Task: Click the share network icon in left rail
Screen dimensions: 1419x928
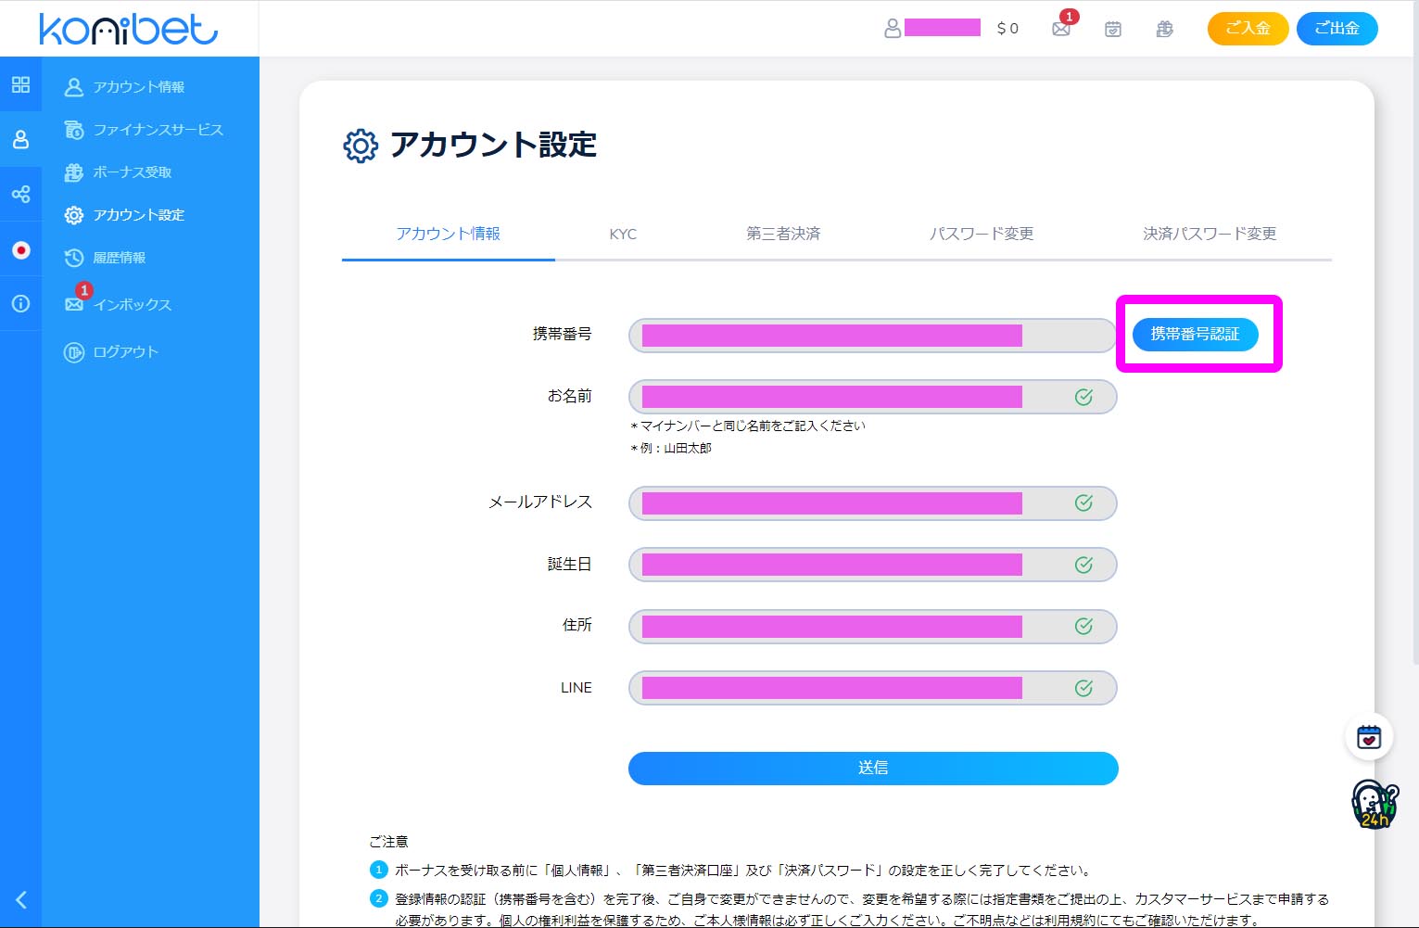Action: (x=20, y=194)
